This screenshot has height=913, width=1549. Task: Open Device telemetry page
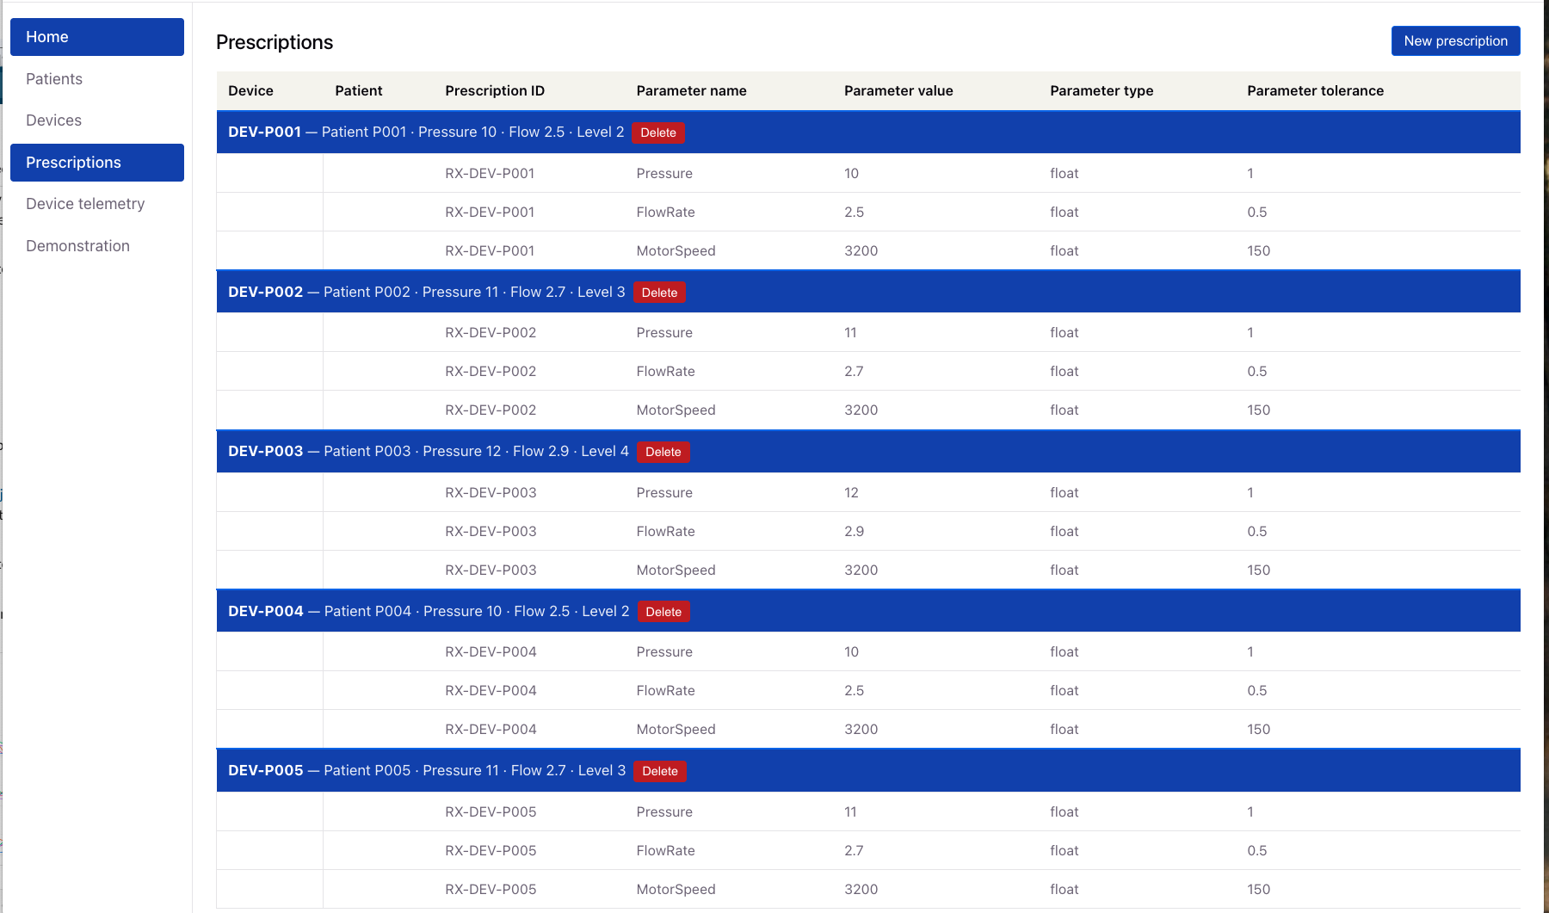pos(85,204)
